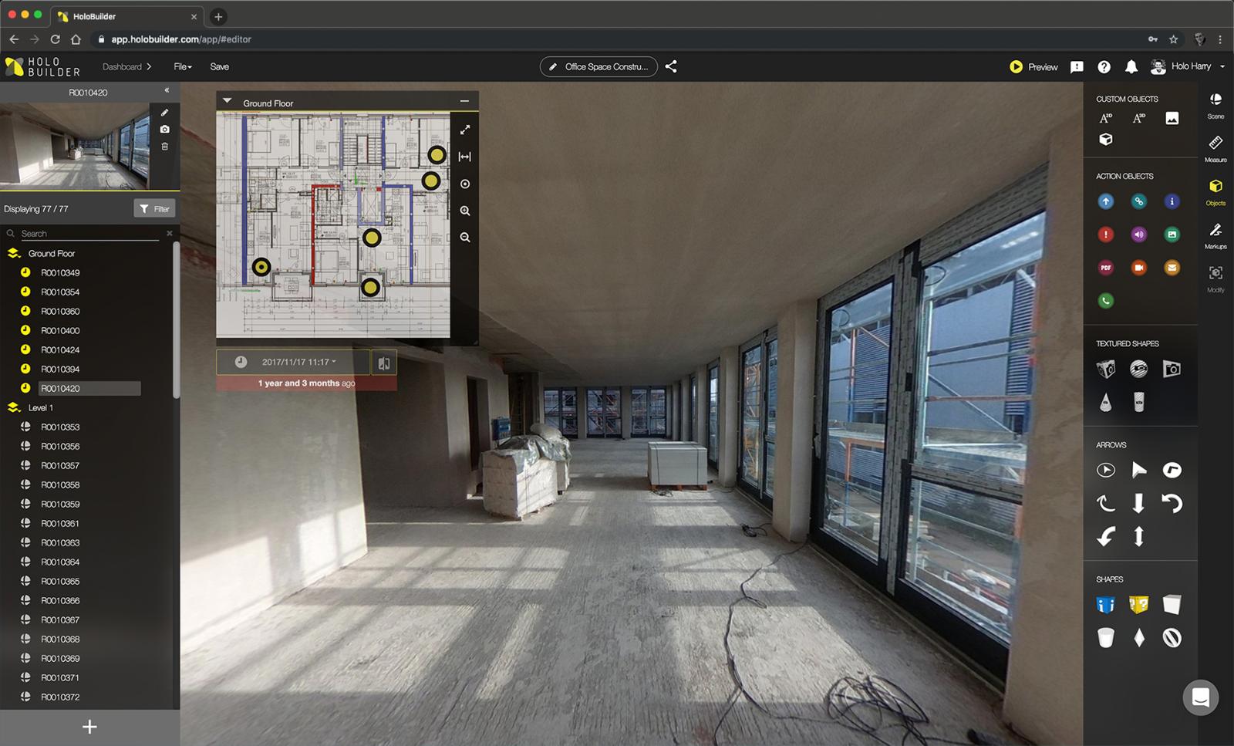
Task: Click the Preview button
Action: pyautogui.click(x=1033, y=67)
